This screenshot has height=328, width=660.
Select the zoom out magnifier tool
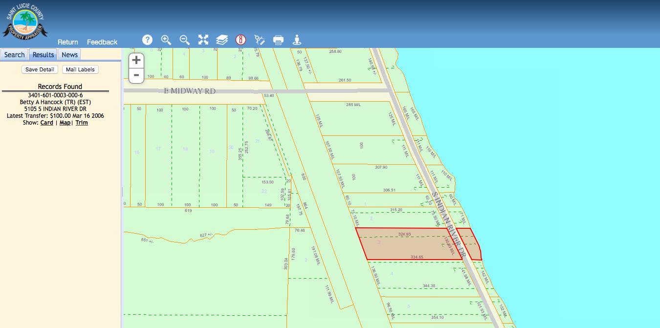[185, 40]
